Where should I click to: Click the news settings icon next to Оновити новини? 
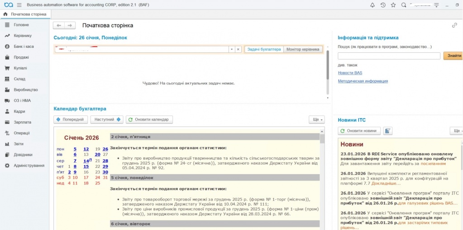click(388, 131)
